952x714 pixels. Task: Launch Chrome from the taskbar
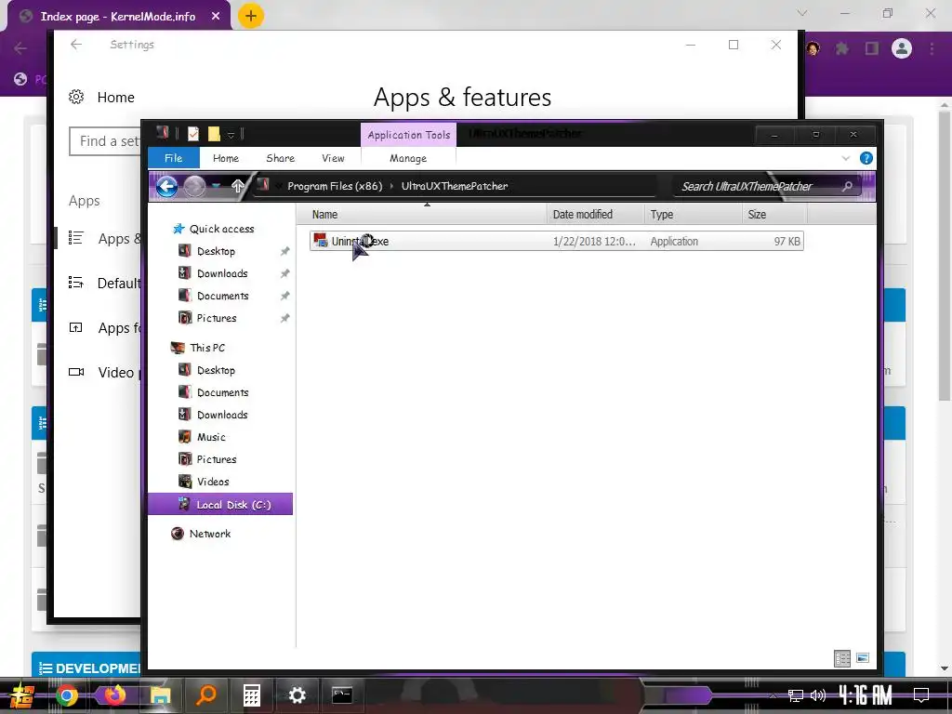click(x=67, y=695)
